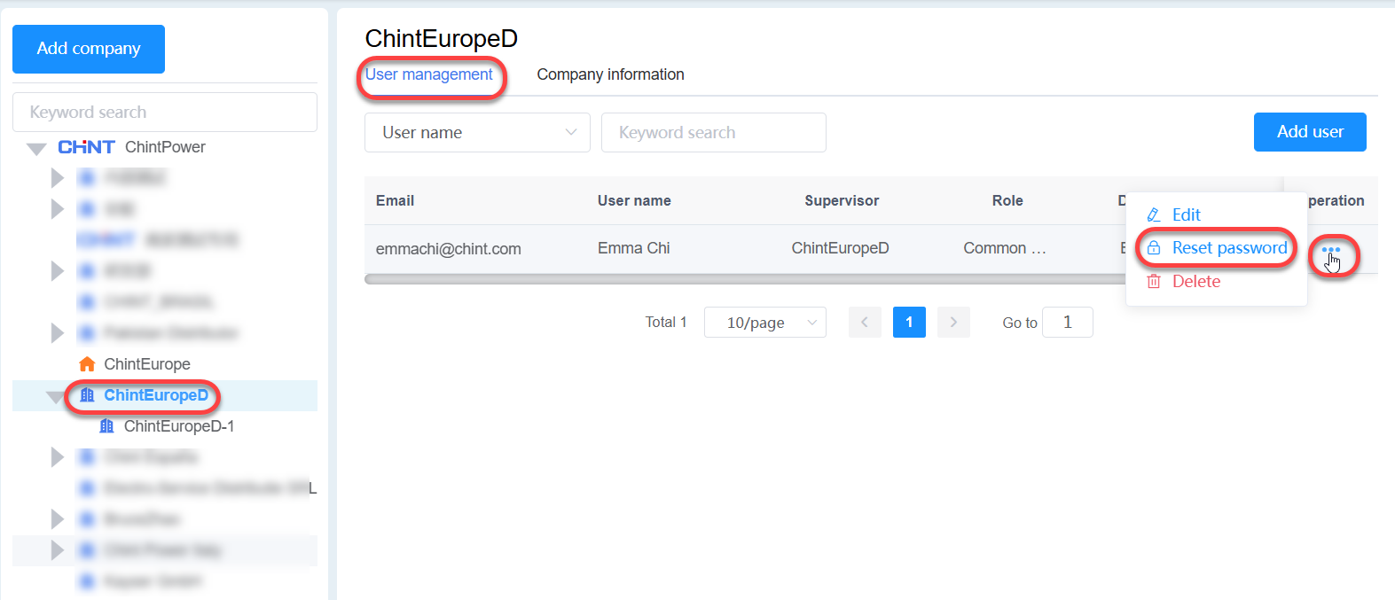Image resolution: width=1395 pixels, height=600 pixels.
Task: Click the ChintEuropeD supervisor cell
Action: (841, 248)
